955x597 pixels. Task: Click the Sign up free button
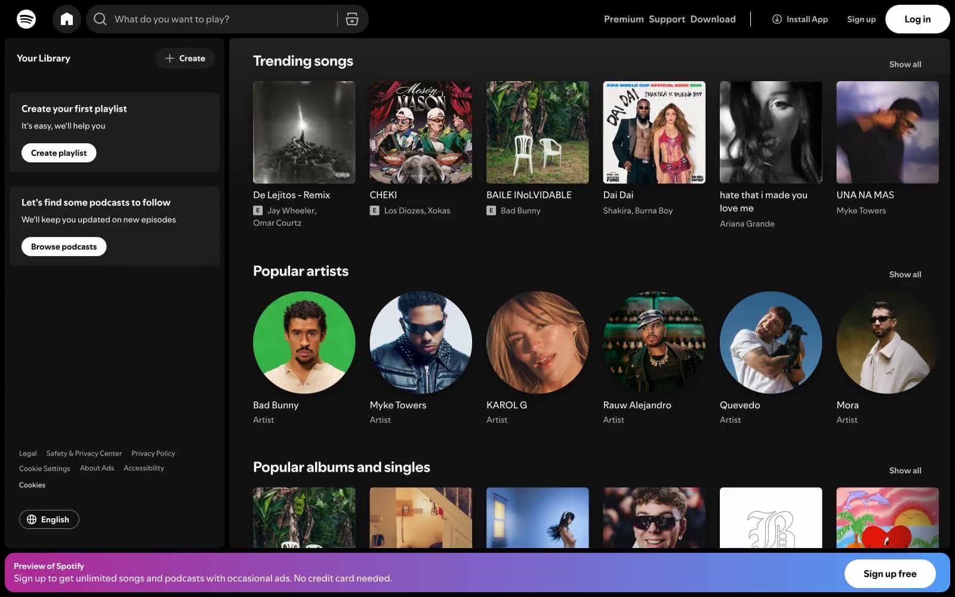click(x=890, y=574)
